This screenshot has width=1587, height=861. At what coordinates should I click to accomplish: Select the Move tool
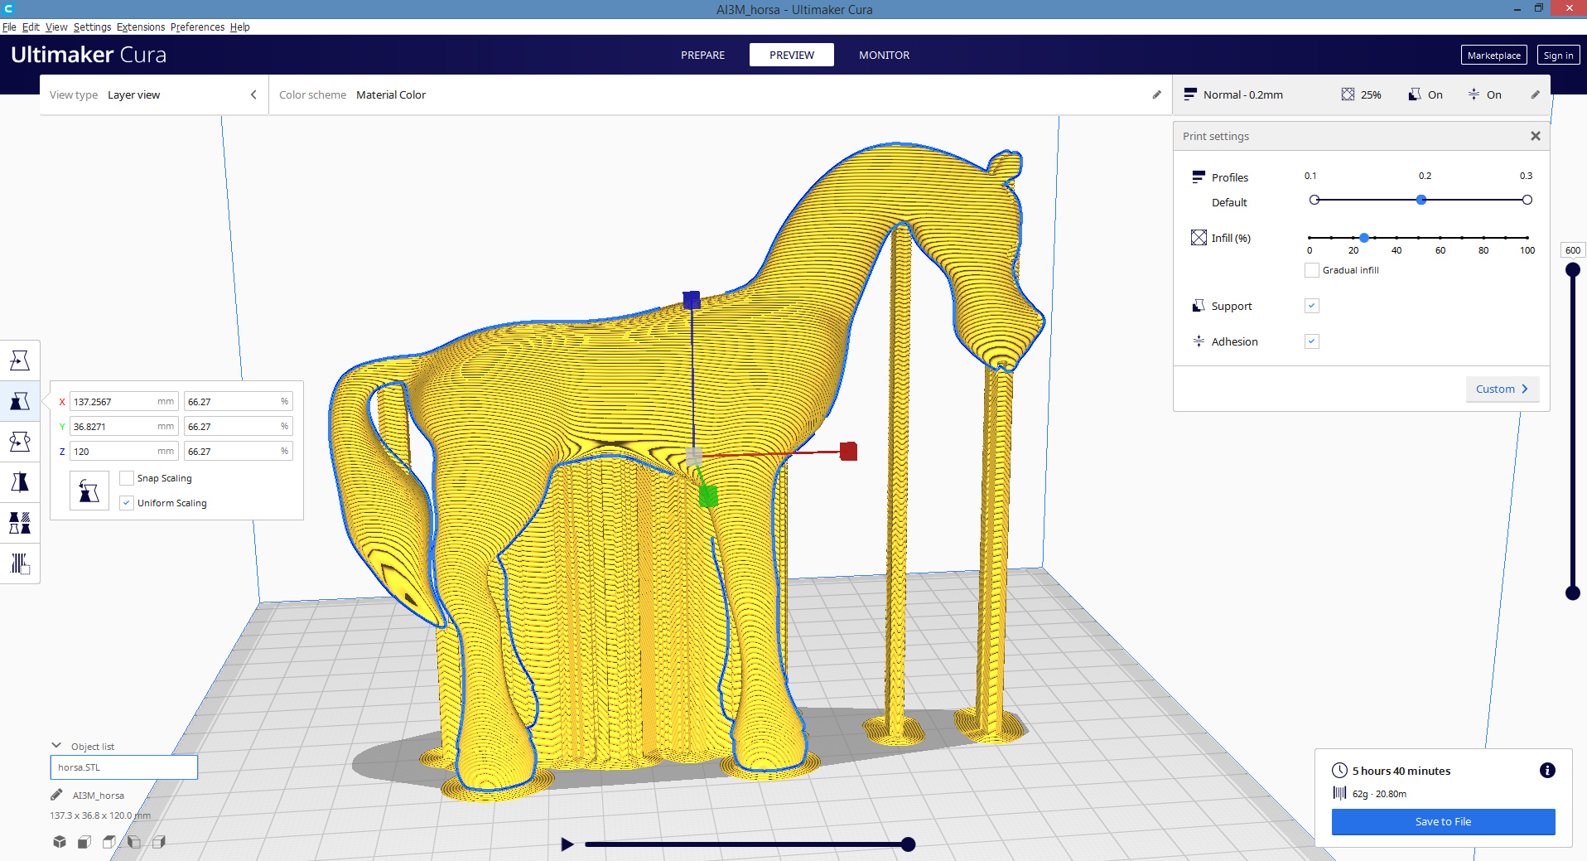(x=20, y=359)
